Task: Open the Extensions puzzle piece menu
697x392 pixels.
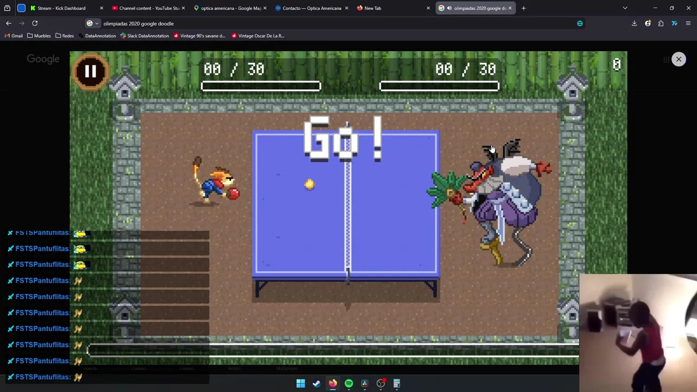Action: [661, 23]
